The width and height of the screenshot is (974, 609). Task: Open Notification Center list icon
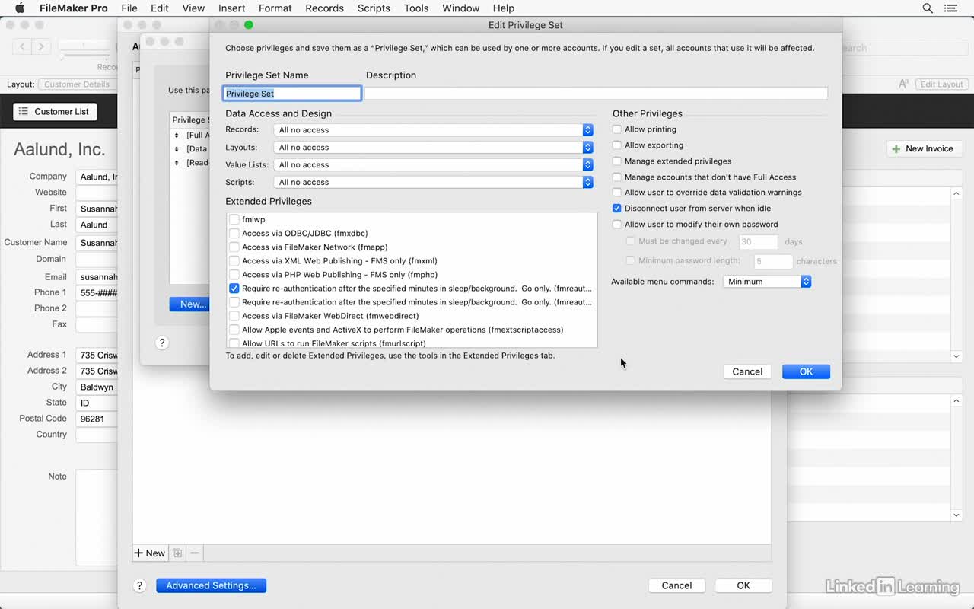(951, 8)
